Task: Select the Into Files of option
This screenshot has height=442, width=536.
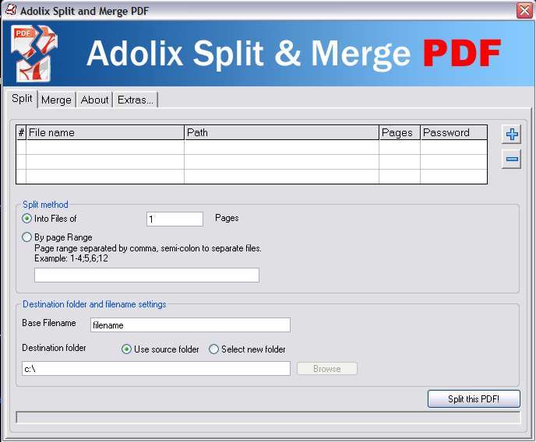Action: (x=49, y=219)
